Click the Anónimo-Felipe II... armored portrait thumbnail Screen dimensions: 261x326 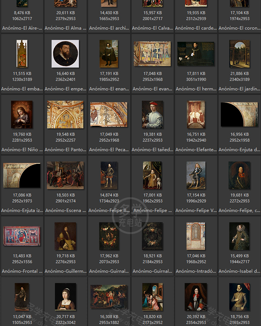click(x=109, y=175)
